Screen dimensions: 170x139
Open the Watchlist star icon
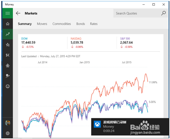8,45
